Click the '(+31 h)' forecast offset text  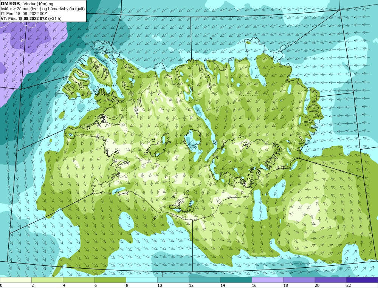pos(55,18)
